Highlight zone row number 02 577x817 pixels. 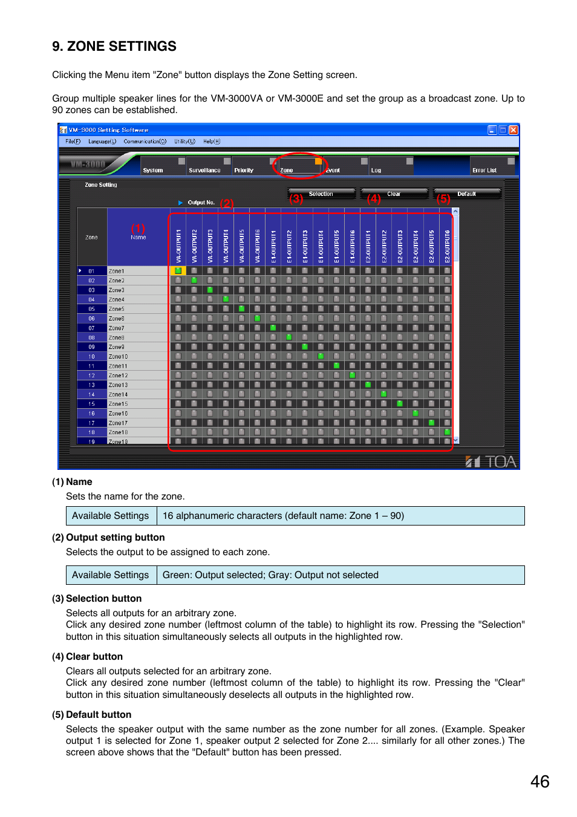tap(92, 281)
